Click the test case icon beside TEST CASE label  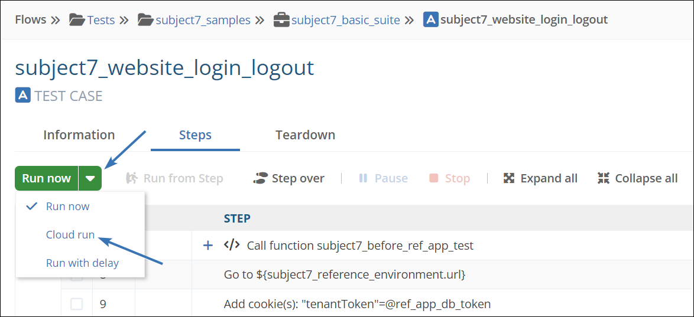point(22,96)
